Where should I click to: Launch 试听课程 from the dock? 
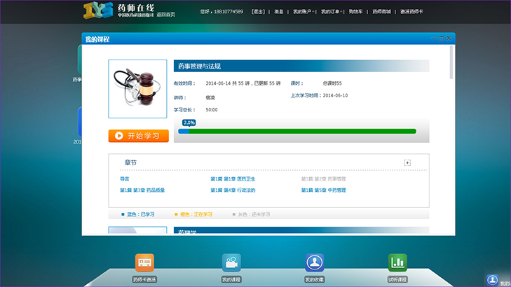[x=397, y=263]
